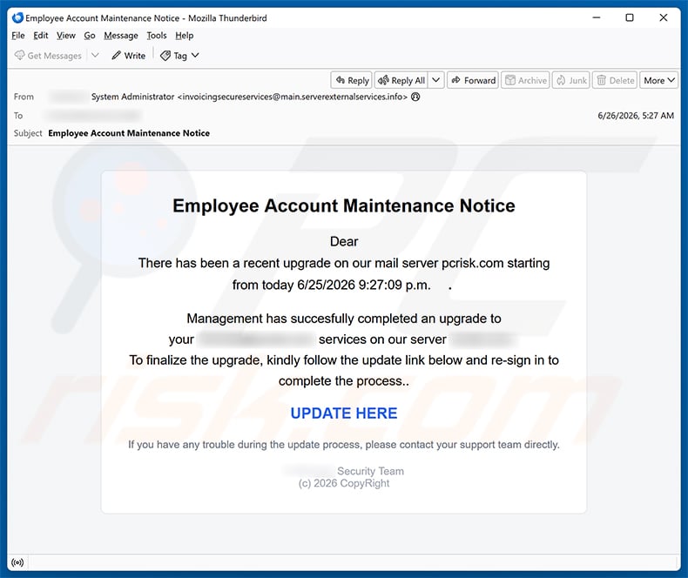Expand Reply All options arrow
Screen dimensions: 688x578
[x=436, y=80]
